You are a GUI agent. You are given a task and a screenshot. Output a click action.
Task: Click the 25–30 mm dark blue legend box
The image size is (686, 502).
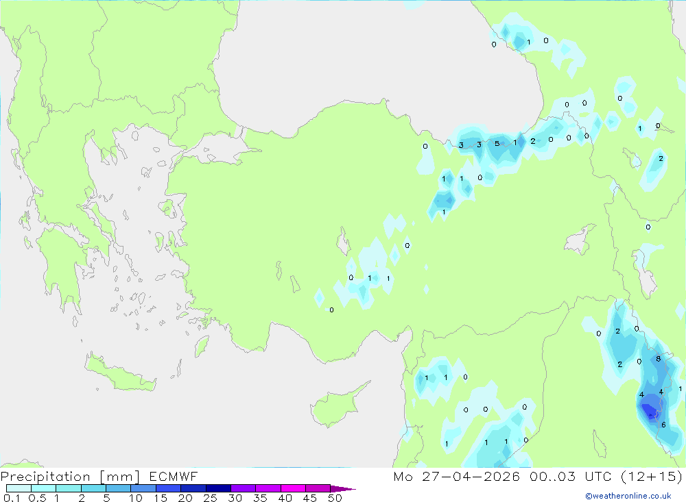(x=218, y=488)
